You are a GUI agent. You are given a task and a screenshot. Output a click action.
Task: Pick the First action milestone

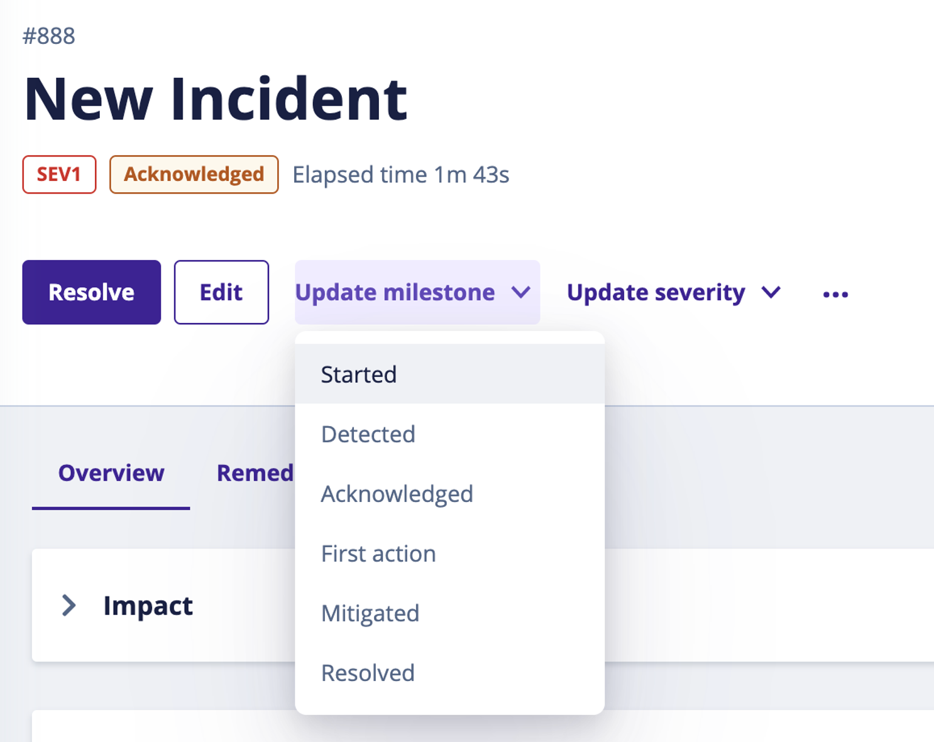(x=449, y=553)
